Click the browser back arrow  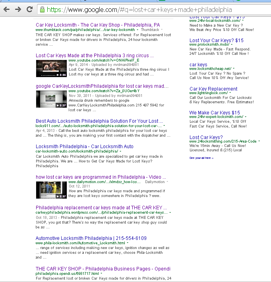[x=7, y=10]
